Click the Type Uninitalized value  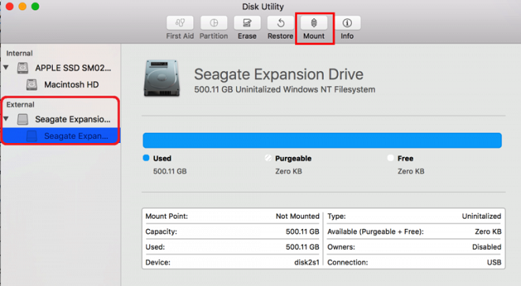pyautogui.click(x=482, y=216)
